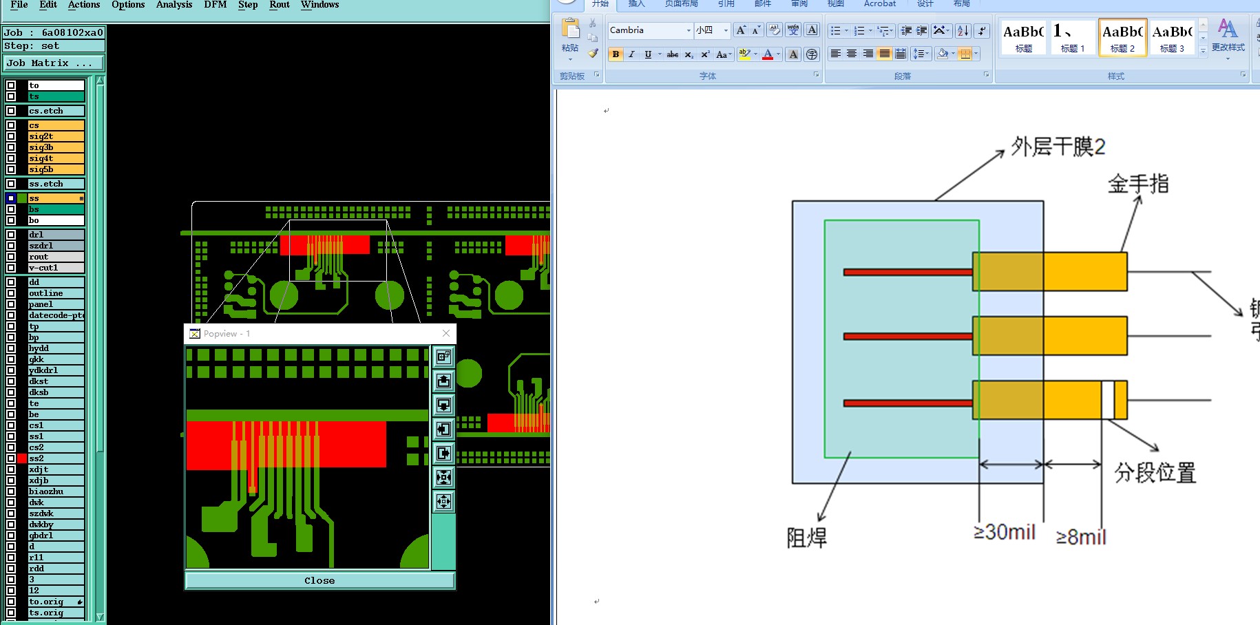Switch to the 页面布局 ribbon tab
The height and width of the screenshot is (625, 1260).
[x=681, y=4]
